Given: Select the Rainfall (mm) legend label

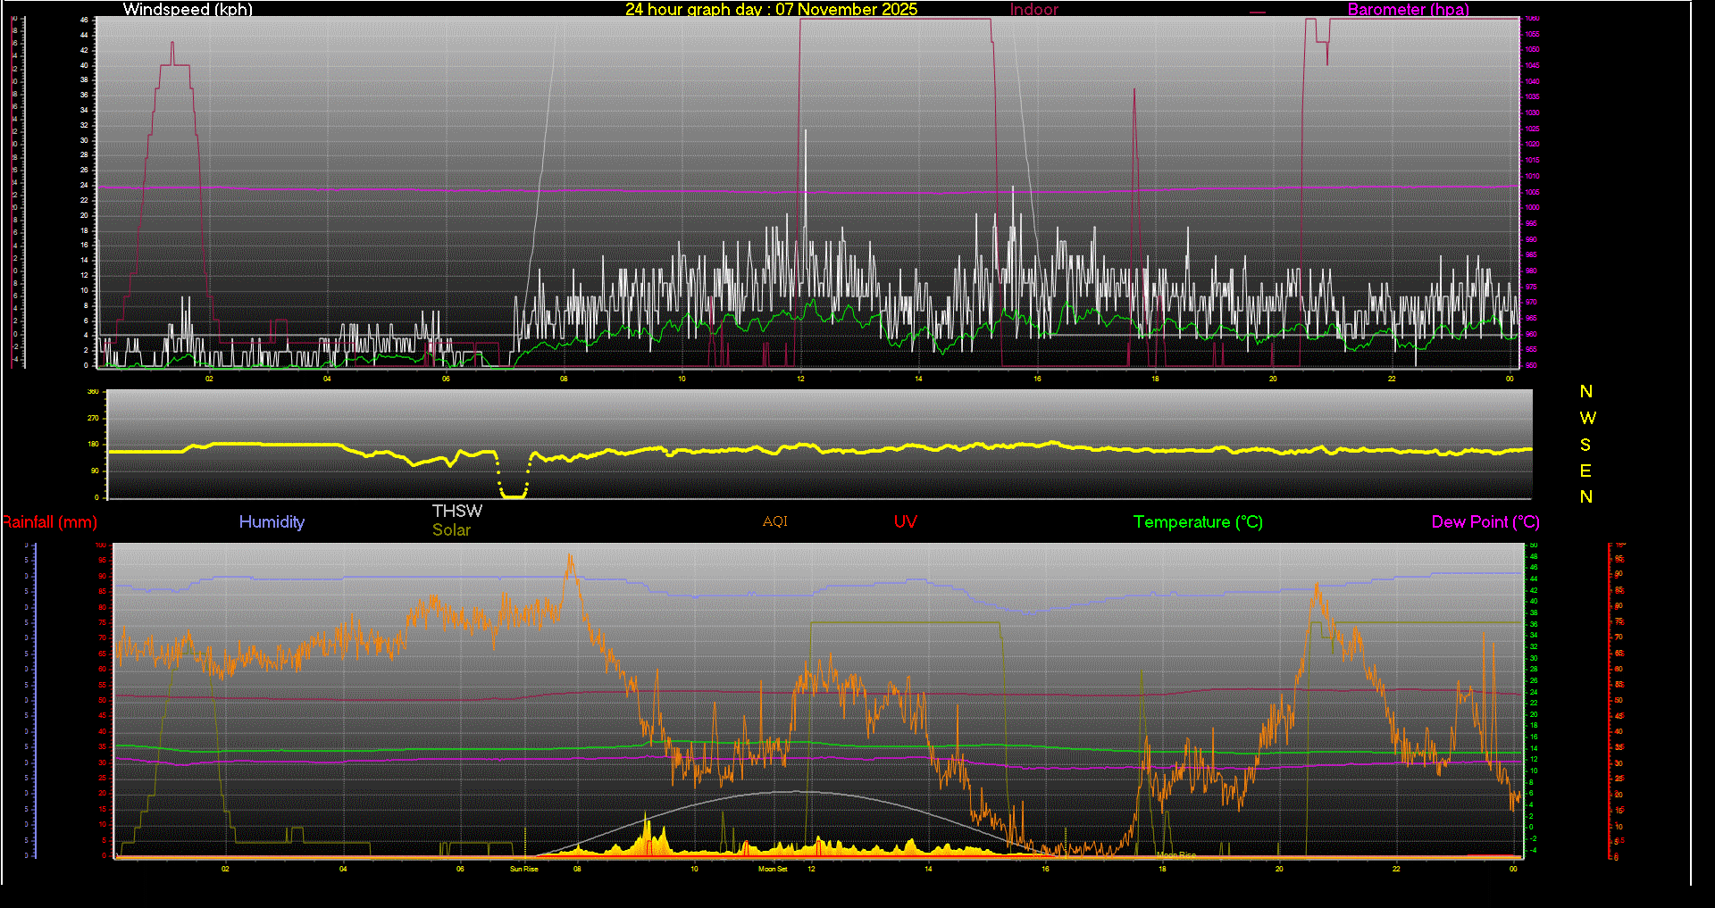Looking at the screenshot, I should point(50,522).
